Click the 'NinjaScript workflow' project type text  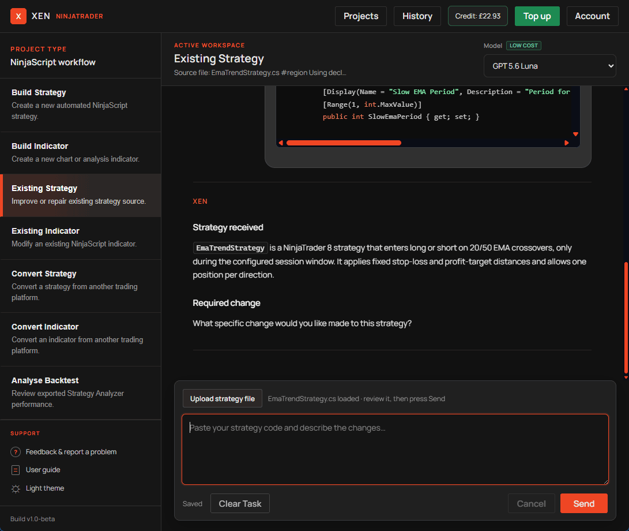pos(53,62)
